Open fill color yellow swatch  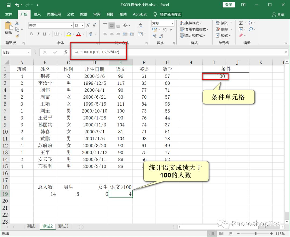click(69, 34)
